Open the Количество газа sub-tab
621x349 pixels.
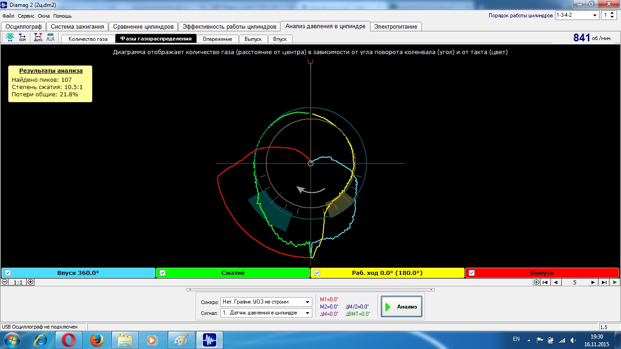click(x=88, y=39)
